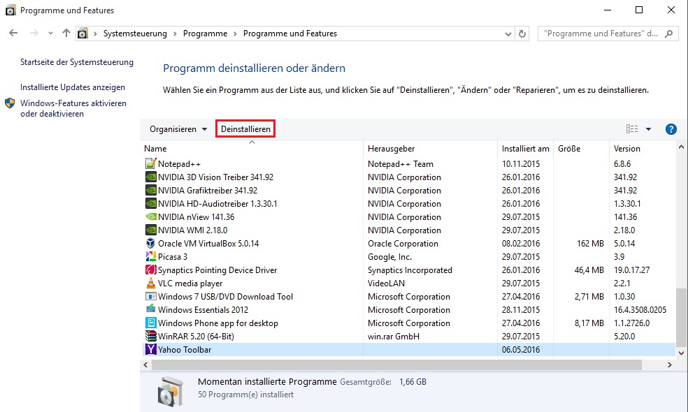The height and width of the screenshot is (412, 688).
Task: Sort list by Herausgeber column header
Action: click(x=391, y=149)
